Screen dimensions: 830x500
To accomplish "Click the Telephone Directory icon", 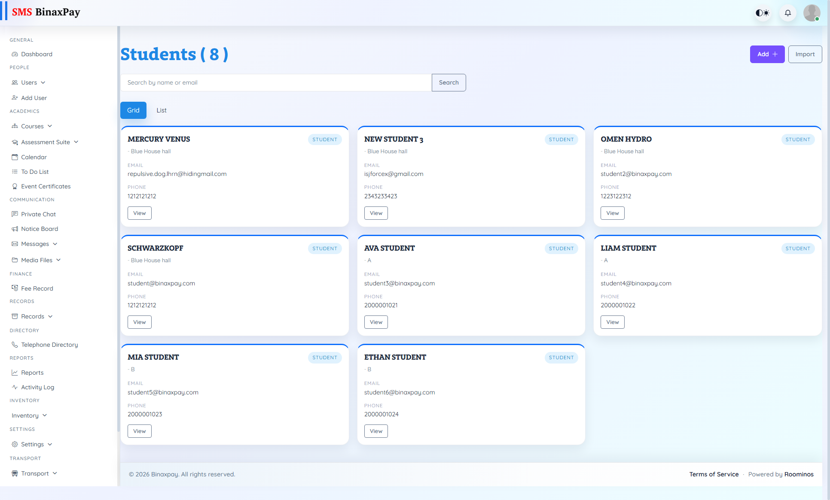I will click(x=15, y=345).
